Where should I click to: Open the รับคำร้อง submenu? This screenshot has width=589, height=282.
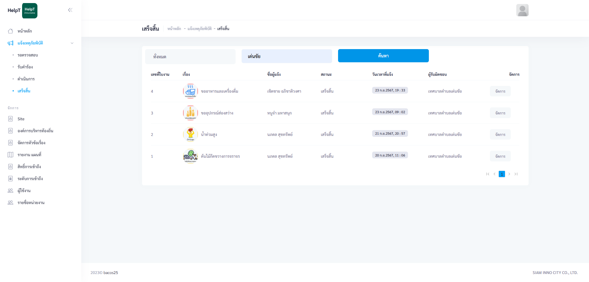(x=25, y=67)
